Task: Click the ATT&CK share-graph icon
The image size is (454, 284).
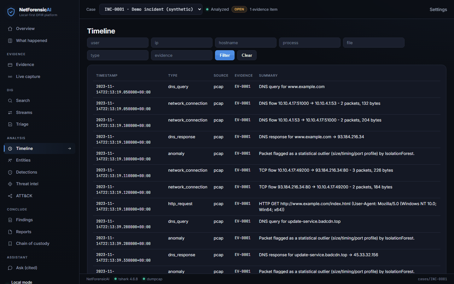Action: [x=10, y=196]
